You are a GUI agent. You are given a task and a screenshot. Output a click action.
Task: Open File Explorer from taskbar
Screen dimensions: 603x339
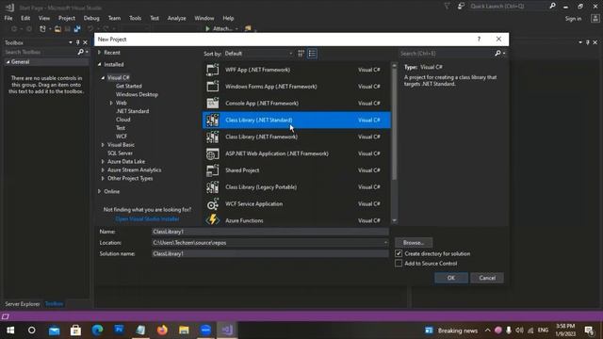184,330
